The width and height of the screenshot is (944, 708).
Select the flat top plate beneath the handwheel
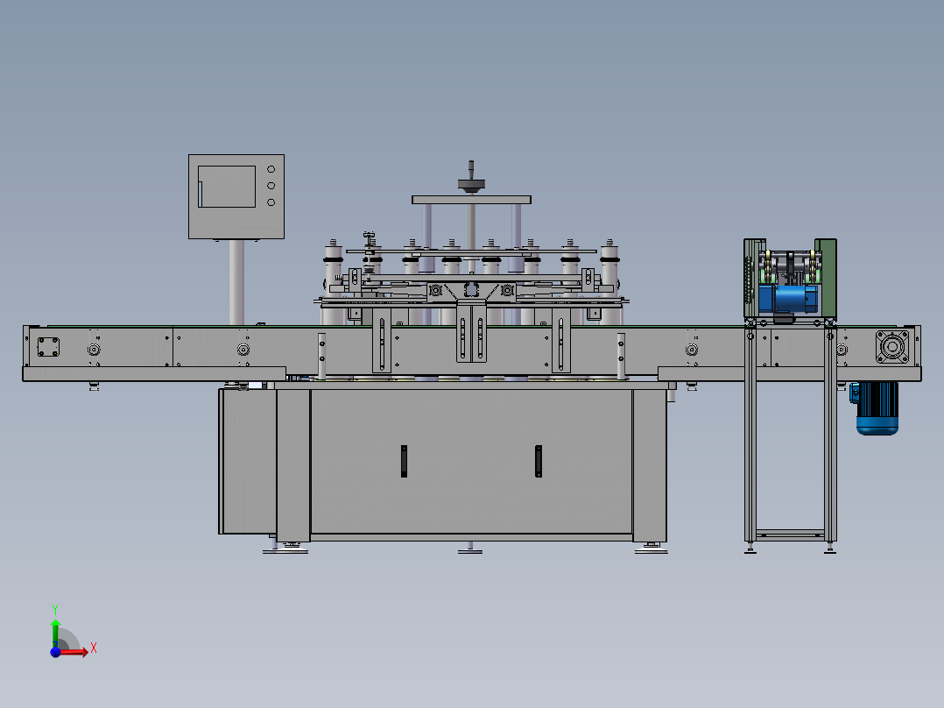point(471,200)
